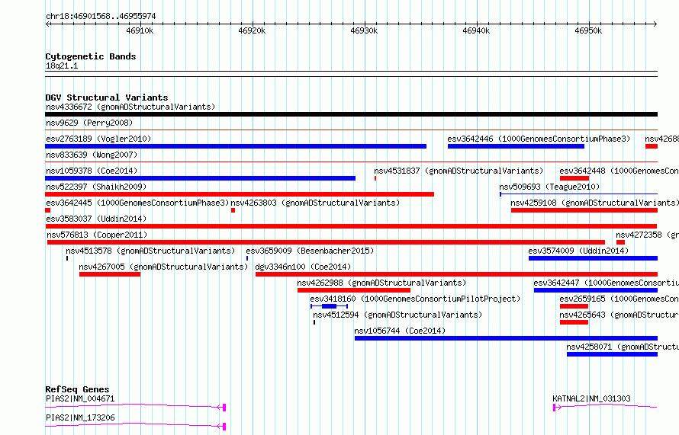Select the nsv833639 (Wong2007) variant label
679x435 pixels.
[92, 155]
